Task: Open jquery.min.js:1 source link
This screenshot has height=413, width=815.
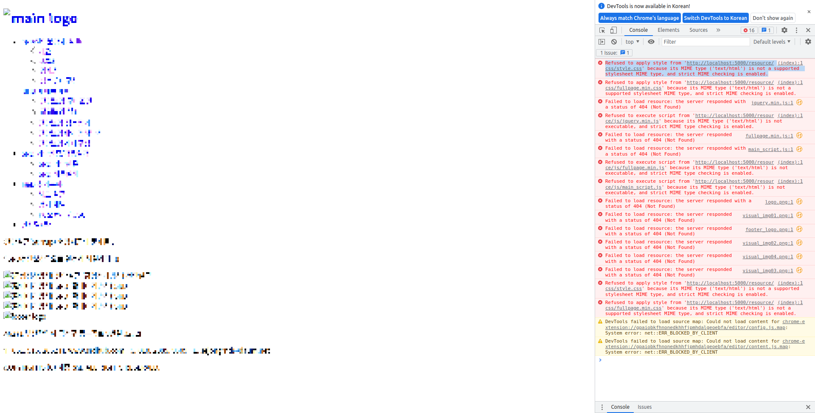Action: (772, 103)
